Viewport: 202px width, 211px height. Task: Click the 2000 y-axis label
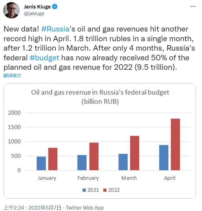pyautogui.click(x=15, y=113)
